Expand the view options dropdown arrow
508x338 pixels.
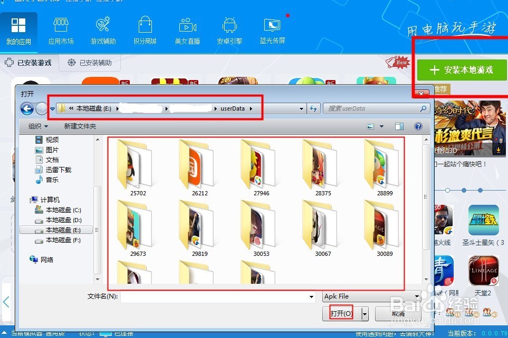tap(381, 126)
